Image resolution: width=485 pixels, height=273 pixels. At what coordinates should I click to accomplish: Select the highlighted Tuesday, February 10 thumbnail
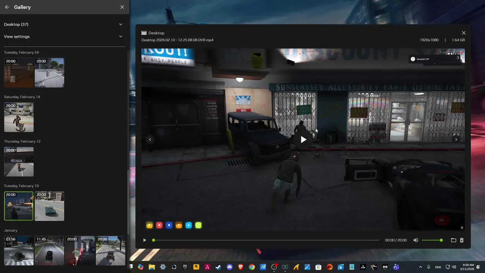pyautogui.click(x=19, y=206)
